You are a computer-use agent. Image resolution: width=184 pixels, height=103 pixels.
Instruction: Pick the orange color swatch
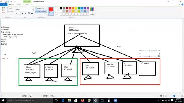click(x=73, y=8)
